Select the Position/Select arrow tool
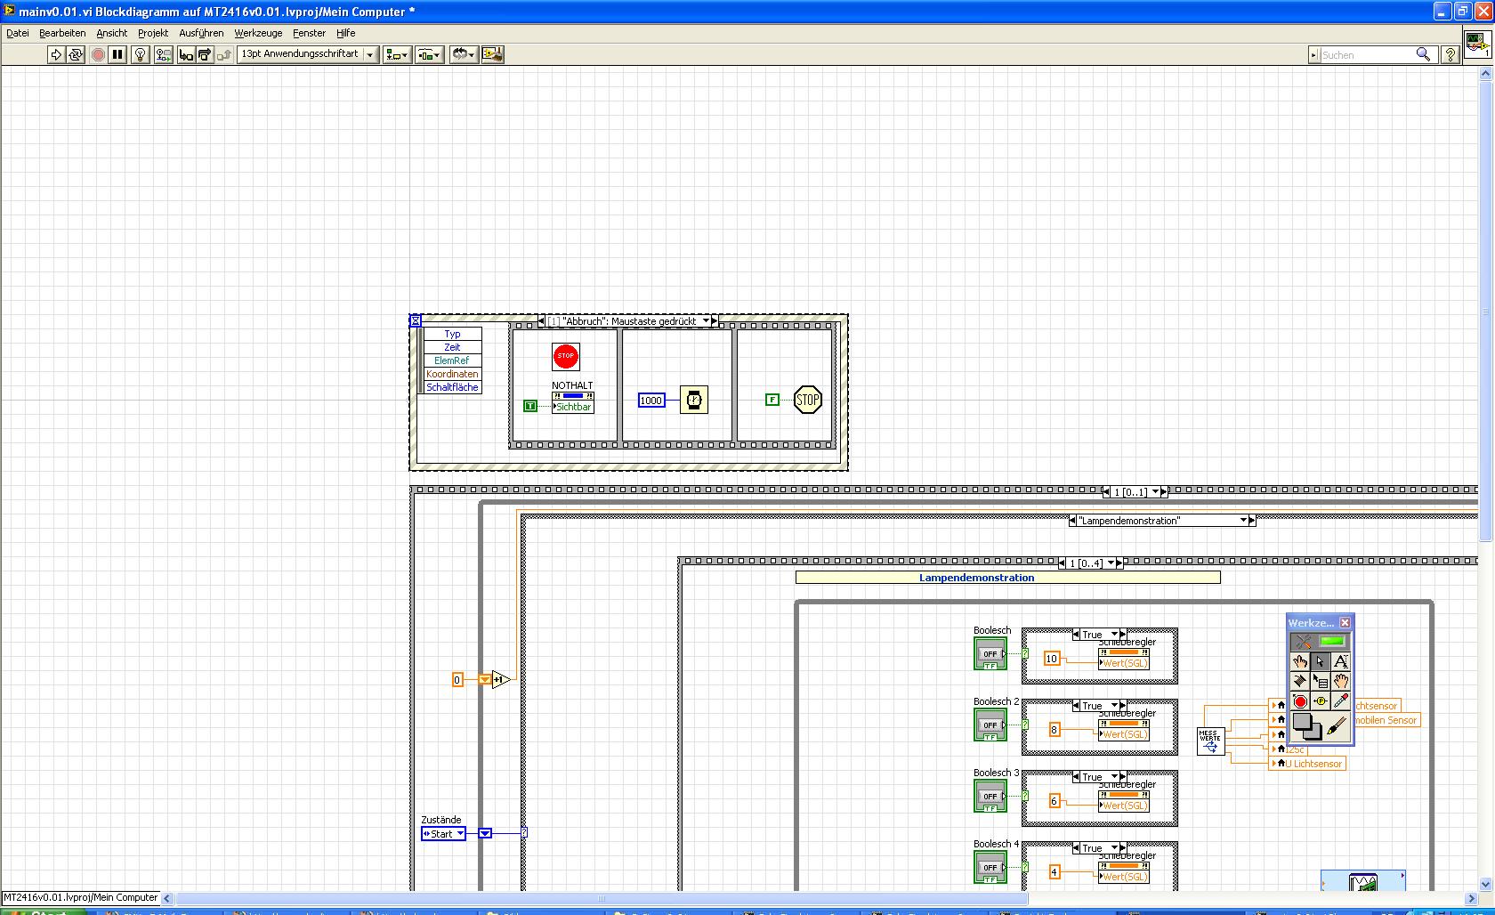Image resolution: width=1495 pixels, height=915 pixels. [x=1321, y=661]
